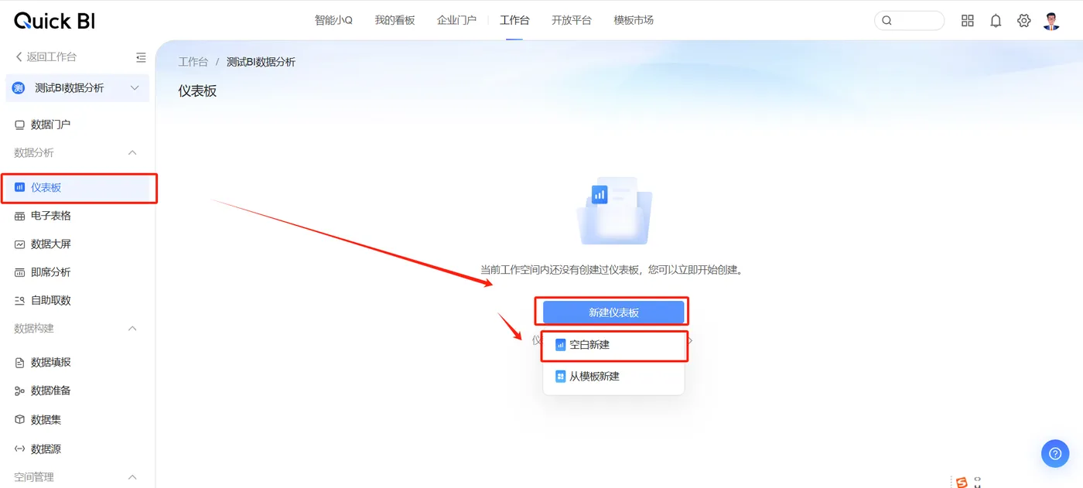Collapse the sidebar using the fold icon

pyautogui.click(x=141, y=57)
